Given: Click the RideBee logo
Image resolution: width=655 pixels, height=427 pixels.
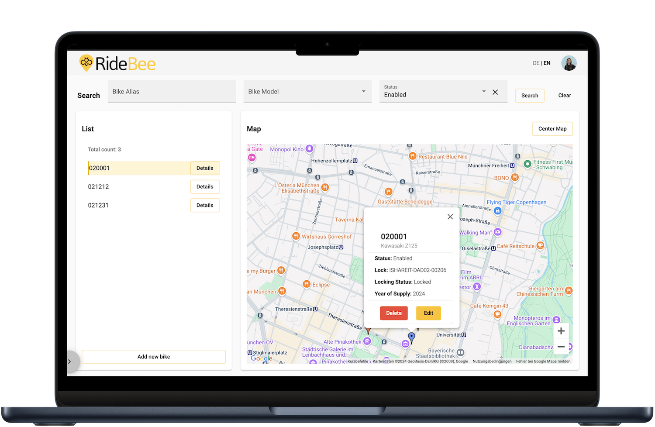Looking at the screenshot, I should pyautogui.click(x=117, y=64).
